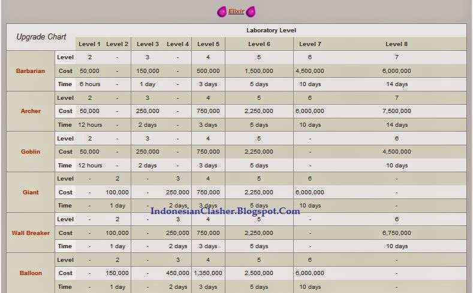Open the Giant troop link
Image resolution: width=473 pixels, height=293 pixels.
point(31,192)
